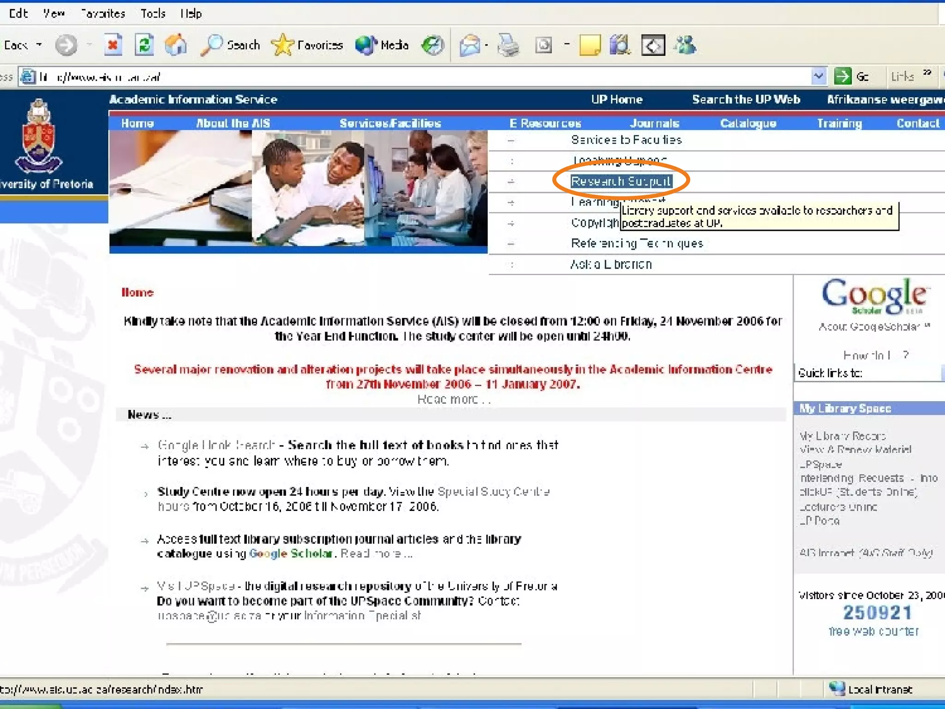Click the Stop loading button
Screen dimensions: 945x709
pos(113,45)
